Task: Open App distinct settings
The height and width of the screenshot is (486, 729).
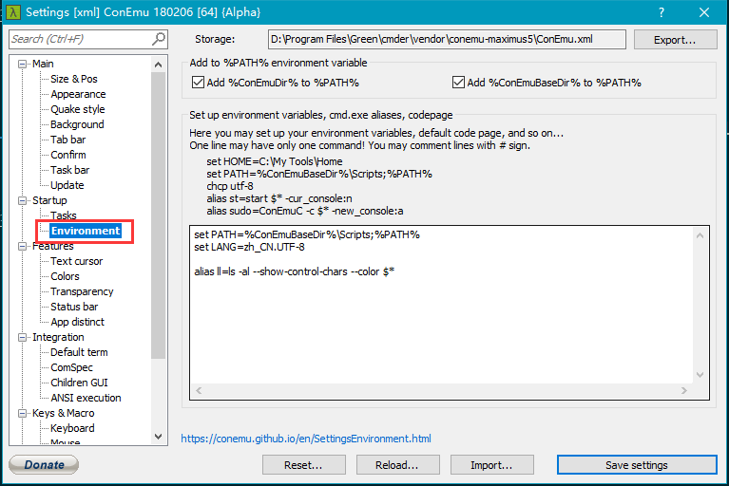Action: (x=77, y=322)
